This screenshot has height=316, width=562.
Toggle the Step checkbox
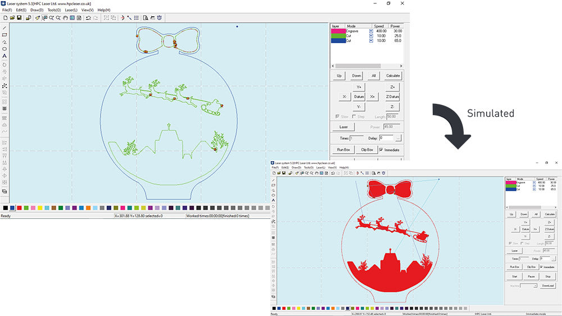pyautogui.click(x=353, y=117)
